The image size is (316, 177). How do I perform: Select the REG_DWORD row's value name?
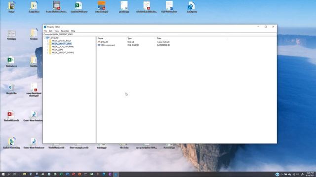(108, 45)
